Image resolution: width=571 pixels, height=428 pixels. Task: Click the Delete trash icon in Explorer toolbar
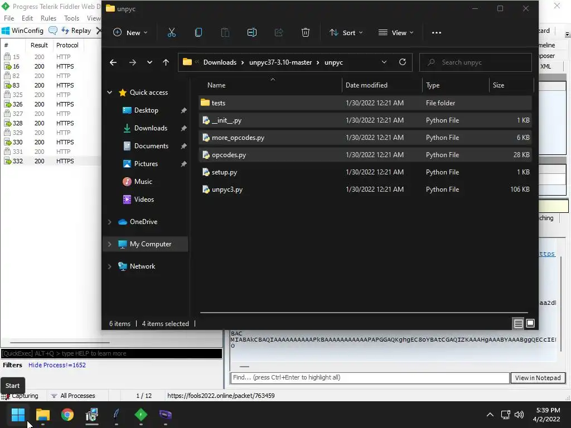[x=306, y=33]
